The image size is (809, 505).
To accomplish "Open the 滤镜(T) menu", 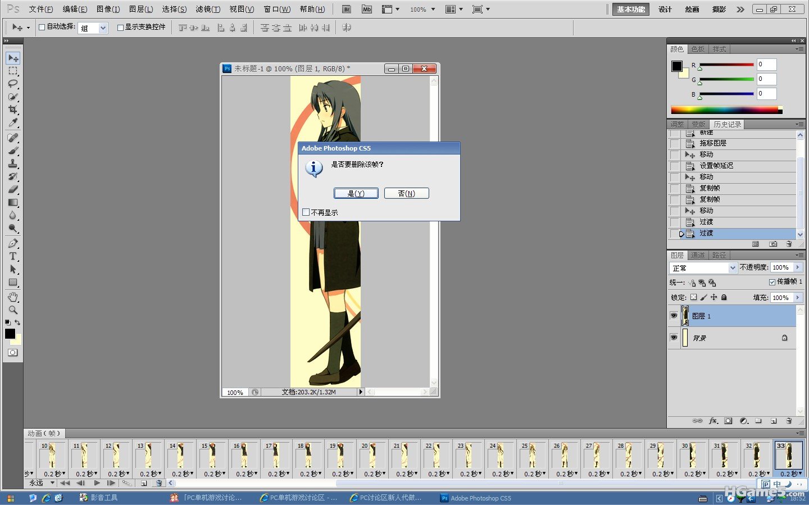I will tap(208, 9).
